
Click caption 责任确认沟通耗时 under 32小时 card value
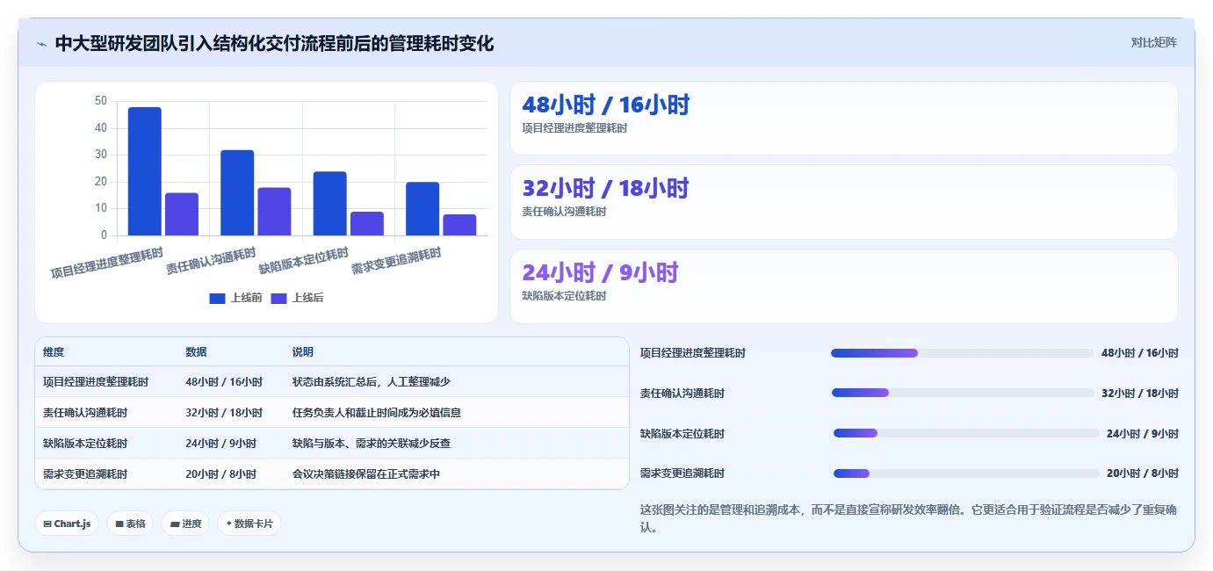564,212
